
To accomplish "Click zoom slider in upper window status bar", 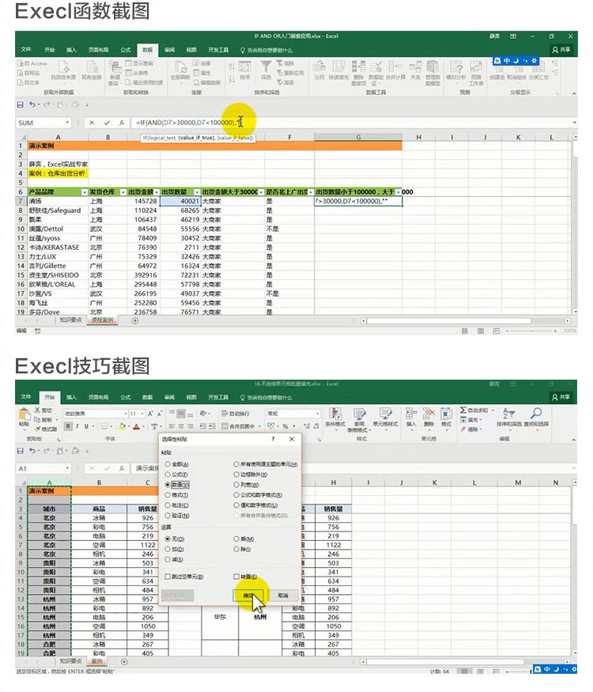I will tap(531, 331).
